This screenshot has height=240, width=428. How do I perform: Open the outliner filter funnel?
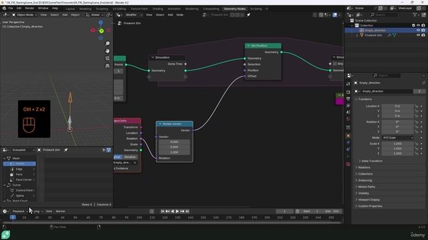[x=415, y=15]
